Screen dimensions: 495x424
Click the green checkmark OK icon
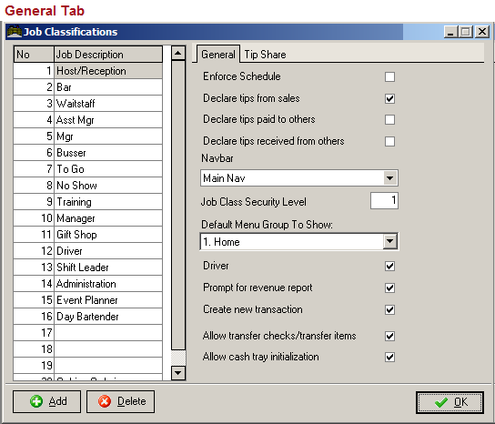441,402
